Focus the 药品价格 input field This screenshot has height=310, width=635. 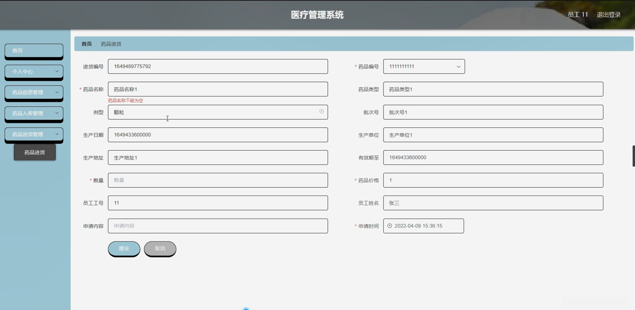point(493,180)
